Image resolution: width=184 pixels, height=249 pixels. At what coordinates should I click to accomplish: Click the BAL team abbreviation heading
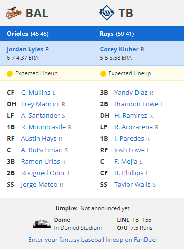click(37, 13)
